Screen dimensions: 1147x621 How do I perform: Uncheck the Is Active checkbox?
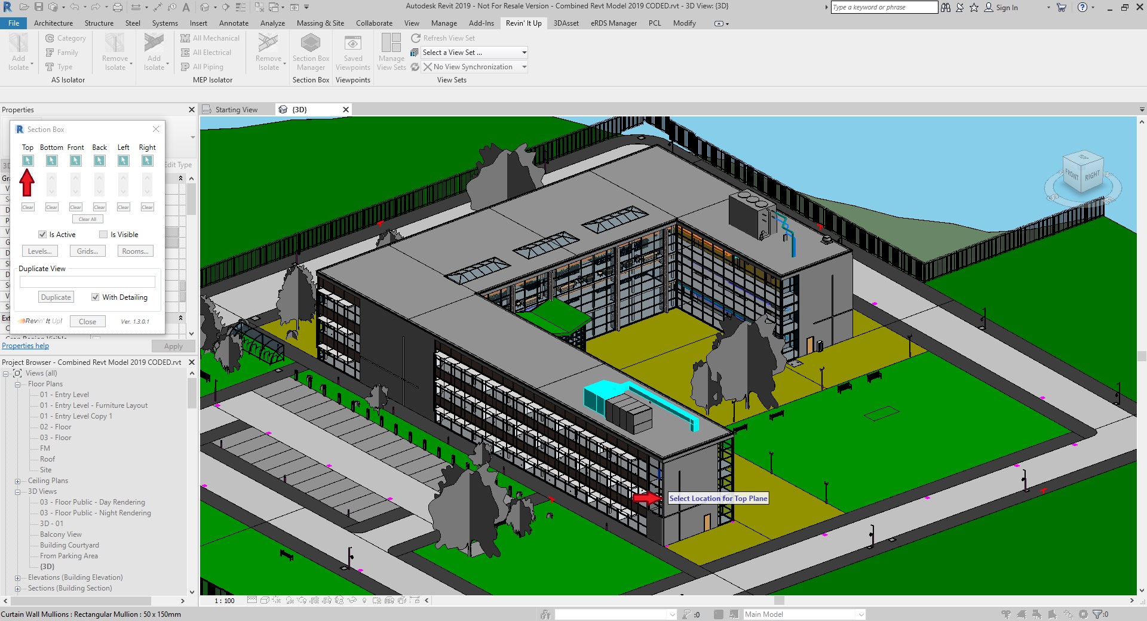[42, 235]
